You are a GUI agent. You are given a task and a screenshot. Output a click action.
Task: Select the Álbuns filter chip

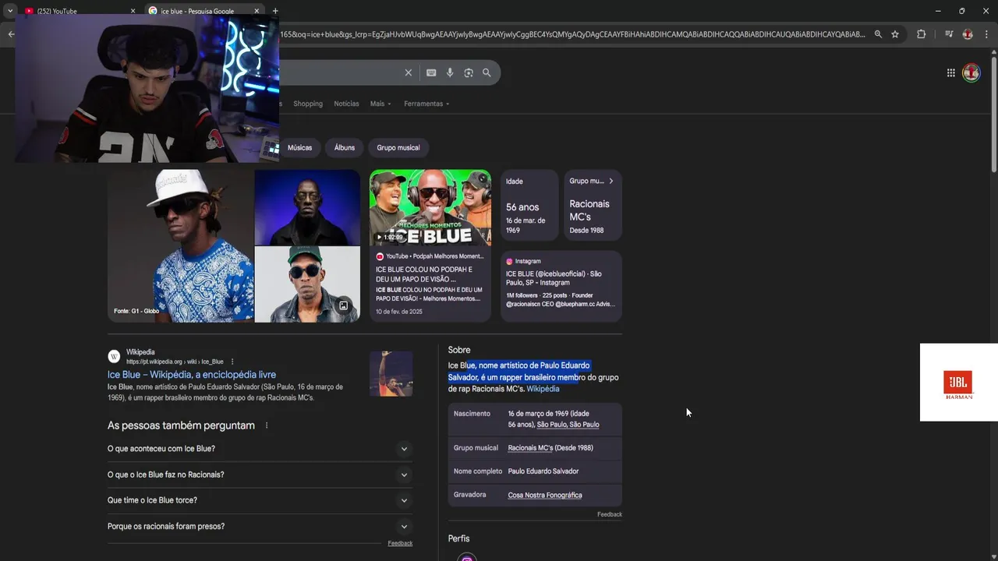pyautogui.click(x=345, y=147)
